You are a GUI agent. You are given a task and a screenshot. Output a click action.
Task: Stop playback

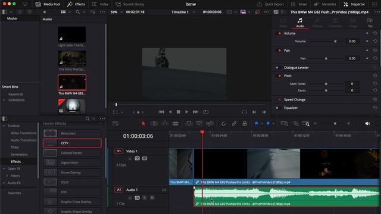pos(179,112)
